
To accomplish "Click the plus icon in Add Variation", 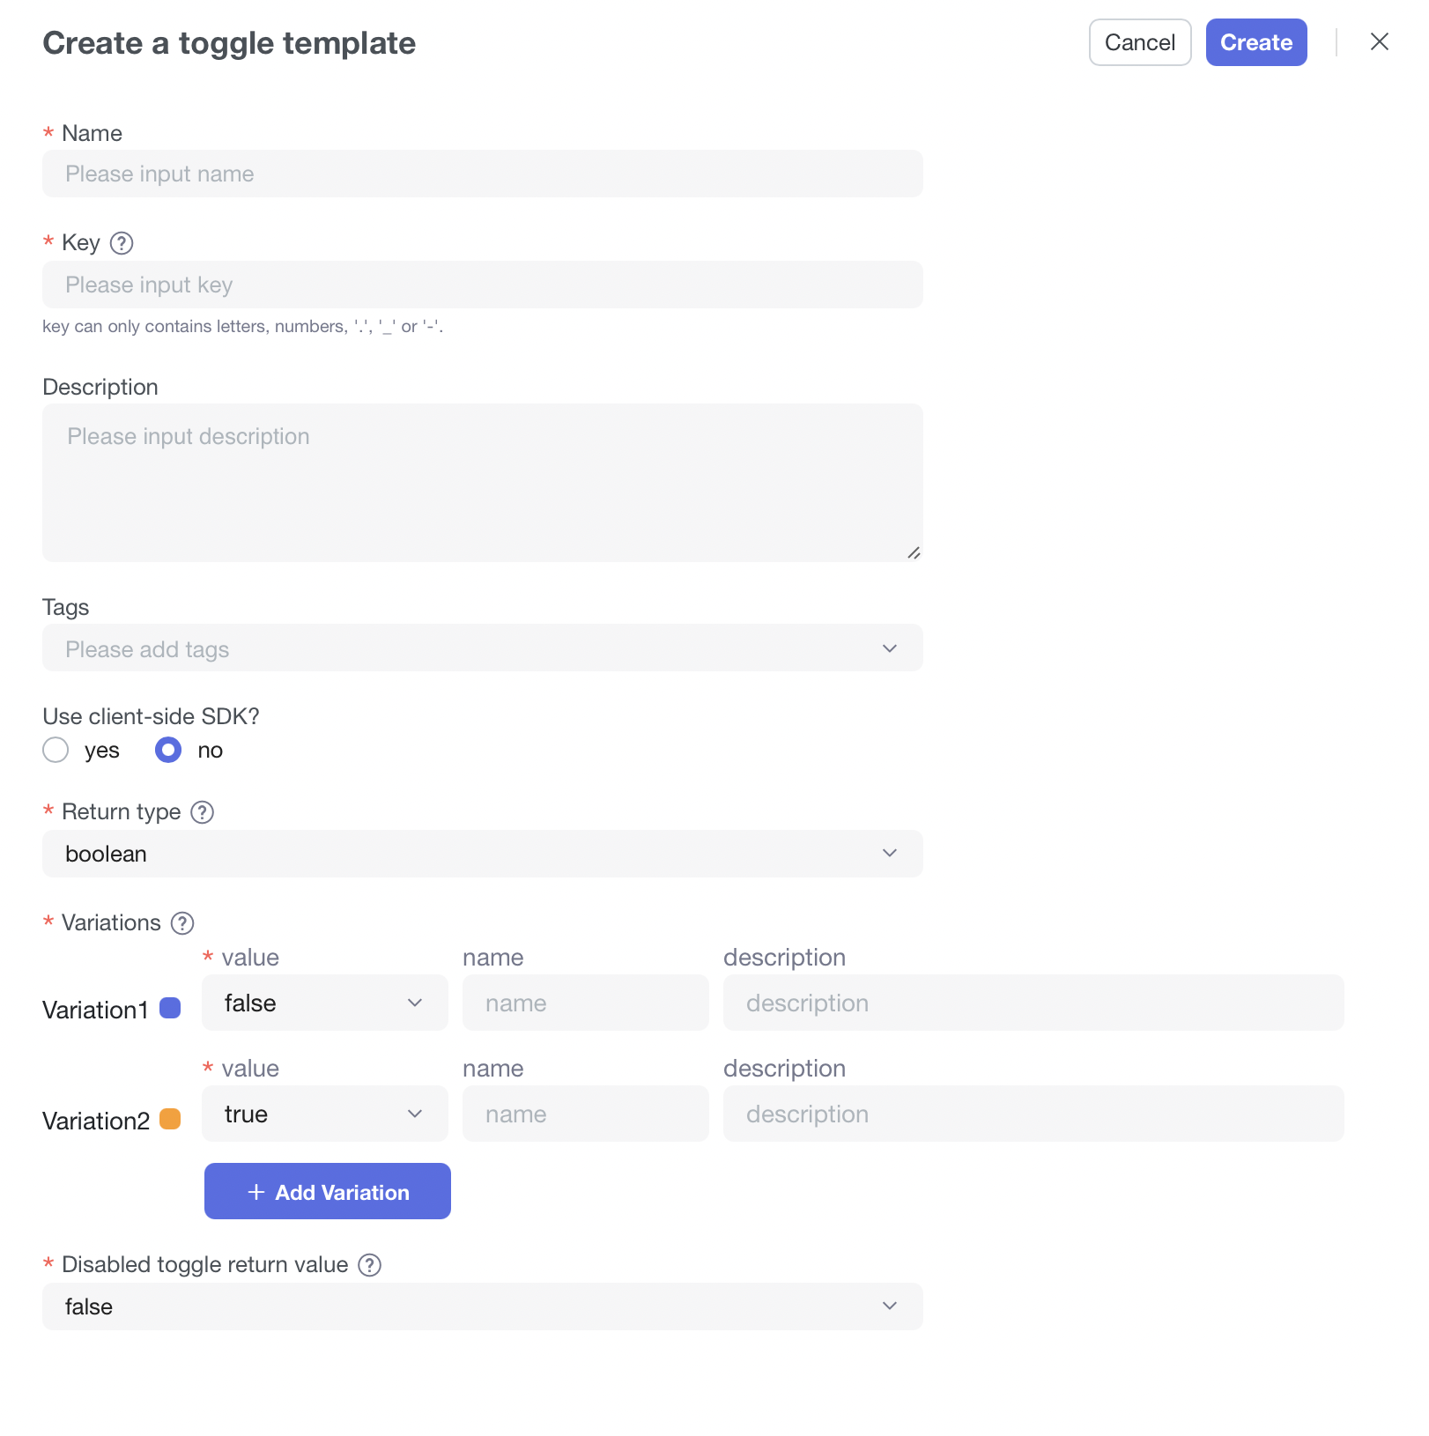I will pos(256,1192).
